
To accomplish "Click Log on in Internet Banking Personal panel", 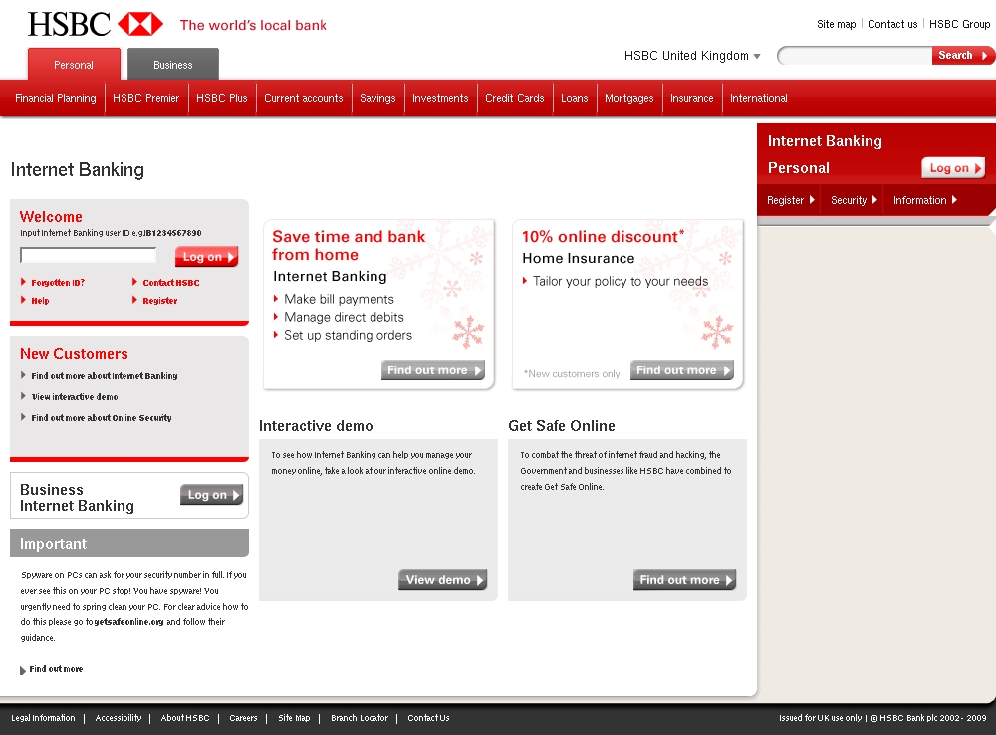I will click(953, 167).
